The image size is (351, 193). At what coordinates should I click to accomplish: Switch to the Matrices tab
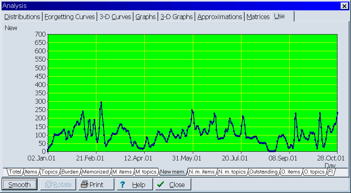pos(258,17)
